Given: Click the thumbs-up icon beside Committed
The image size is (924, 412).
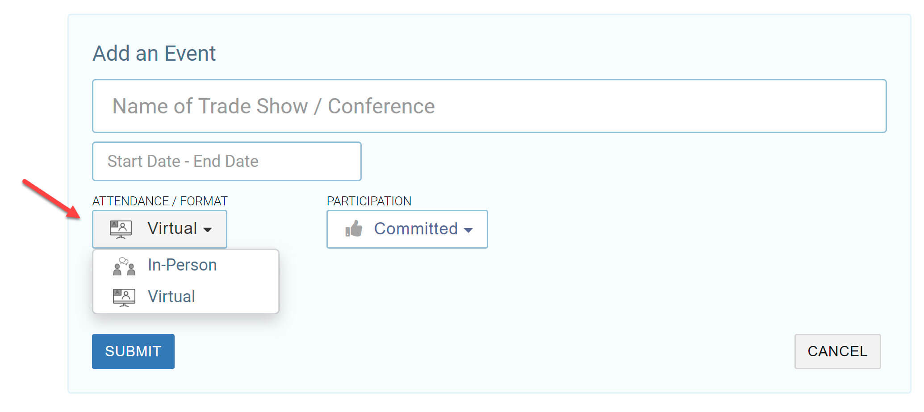Looking at the screenshot, I should 354,229.
